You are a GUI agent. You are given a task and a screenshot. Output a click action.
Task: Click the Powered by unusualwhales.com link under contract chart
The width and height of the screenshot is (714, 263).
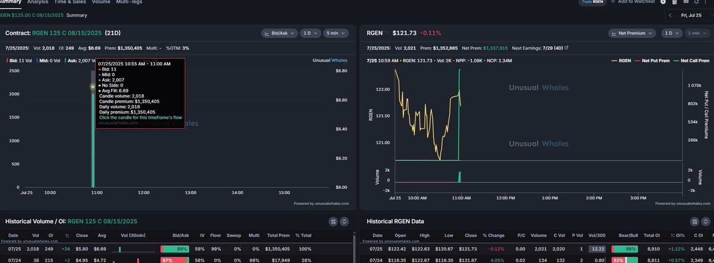coord(321,204)
